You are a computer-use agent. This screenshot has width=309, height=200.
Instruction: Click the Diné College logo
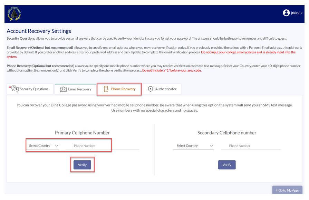click(x=14, y=14)
